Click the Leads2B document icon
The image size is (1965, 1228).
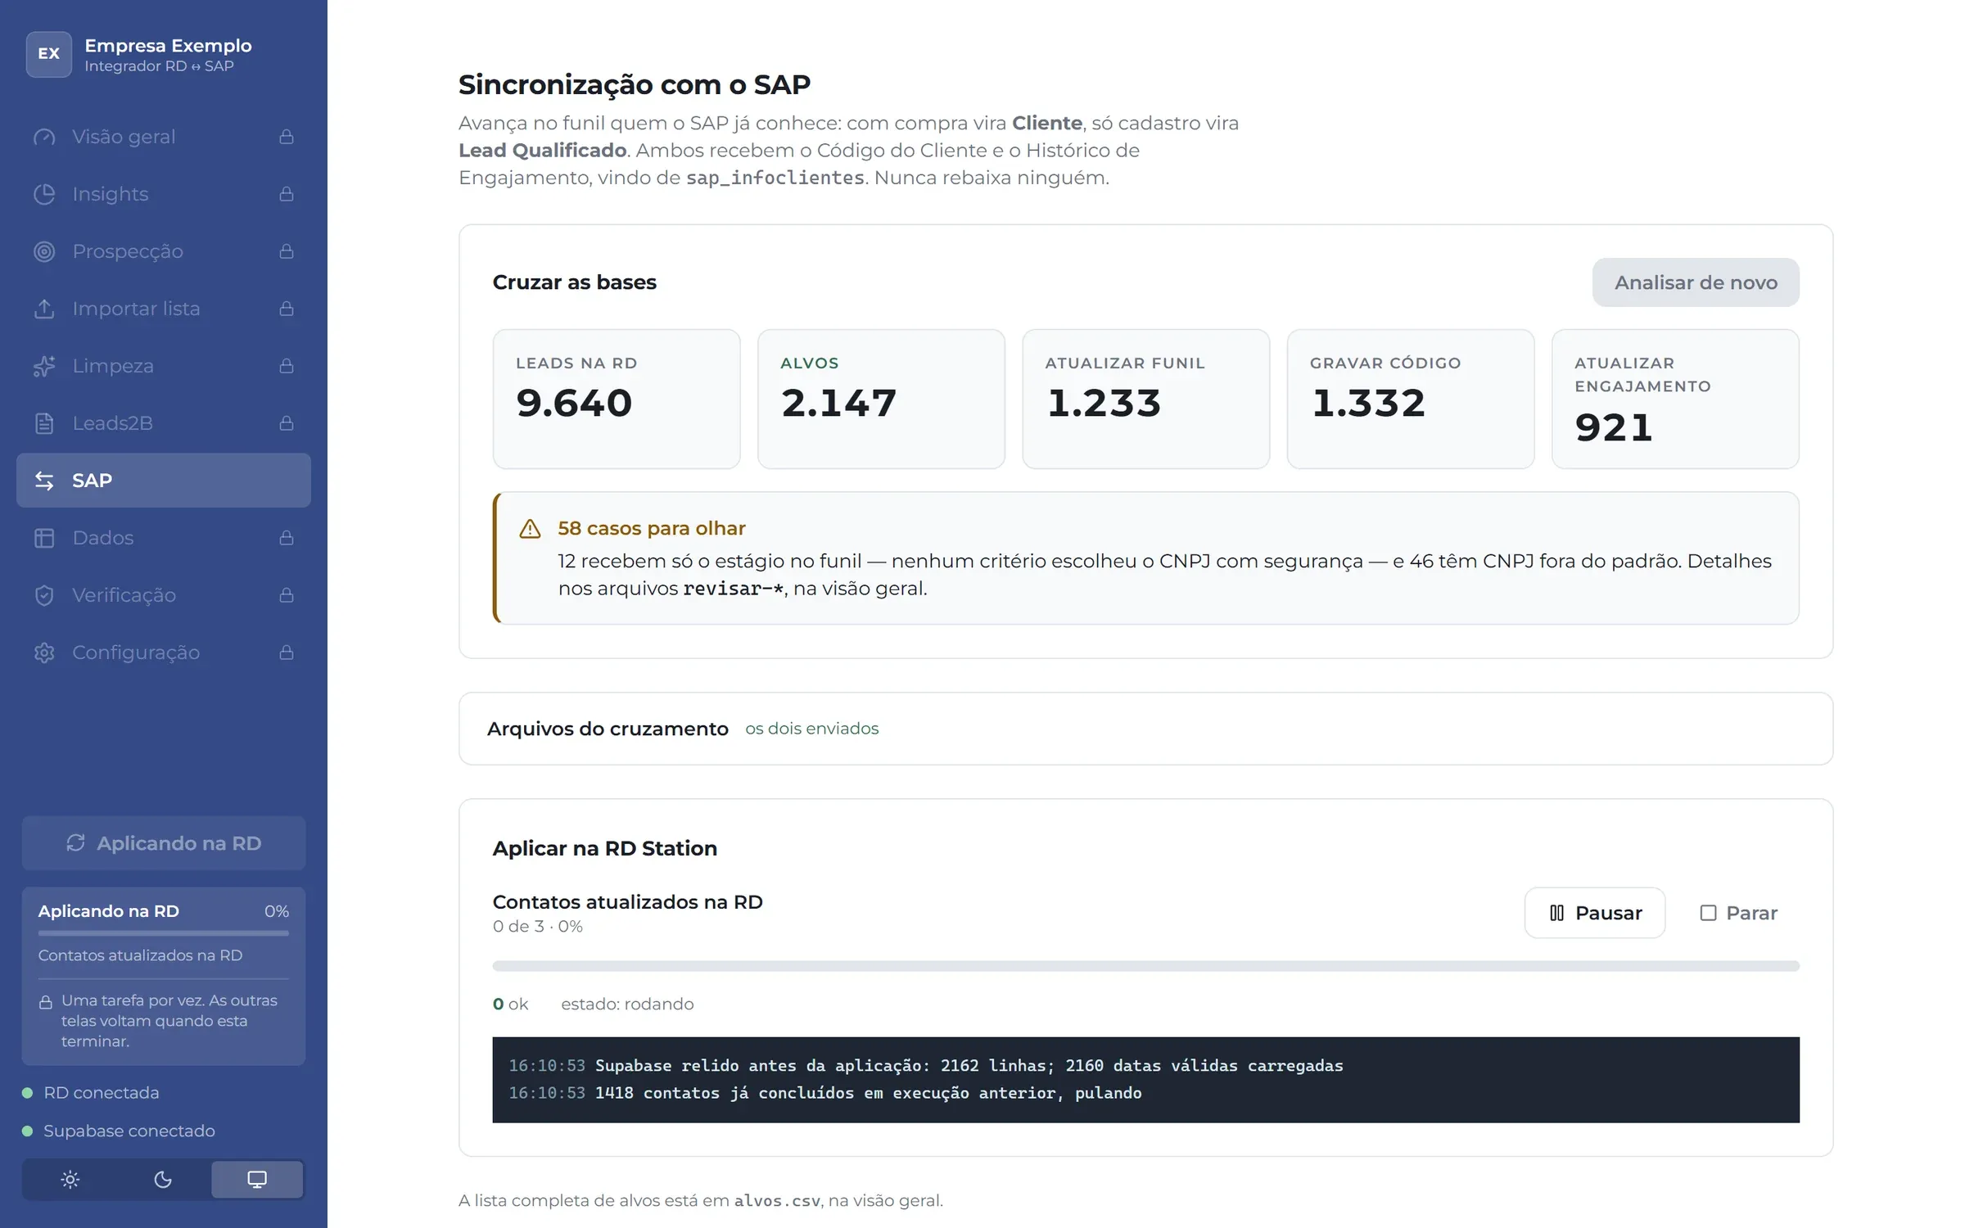point(44,423)
